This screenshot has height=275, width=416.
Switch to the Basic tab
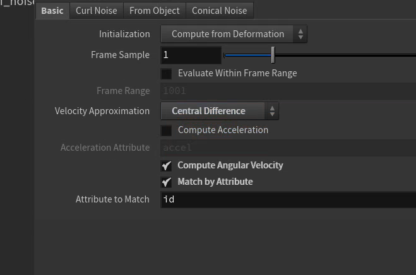pos(52,11)
